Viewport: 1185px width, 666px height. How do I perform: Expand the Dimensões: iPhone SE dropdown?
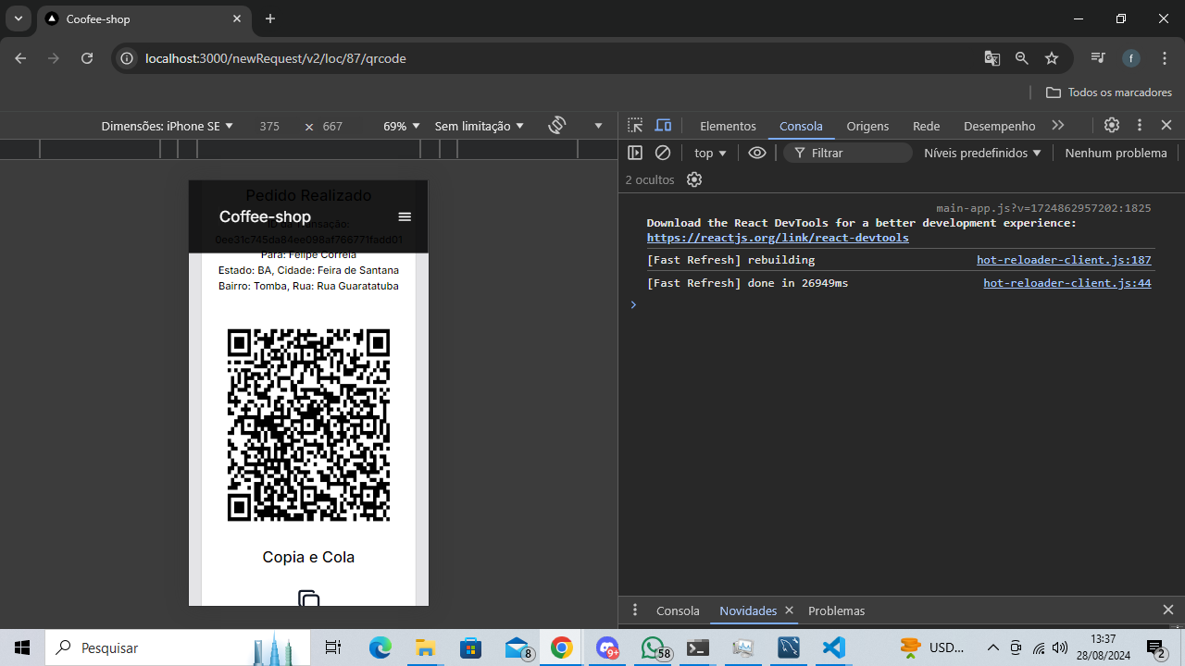click(168, 126)
